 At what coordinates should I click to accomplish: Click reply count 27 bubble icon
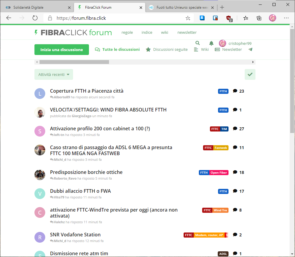pos(235,128)
